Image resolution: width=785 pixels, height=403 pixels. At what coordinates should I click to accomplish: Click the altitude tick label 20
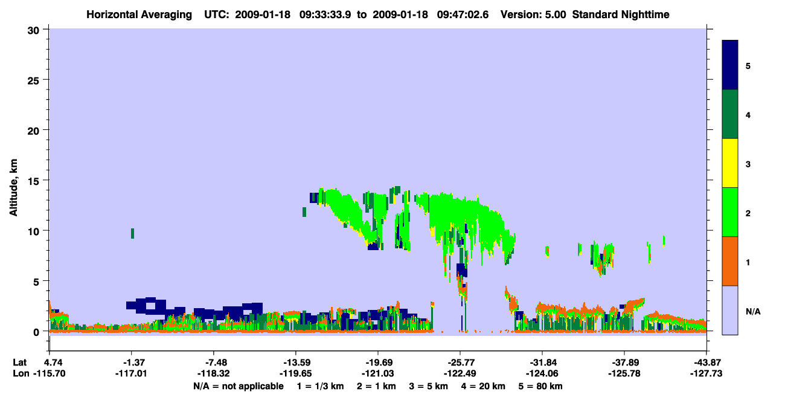[35, 130]
